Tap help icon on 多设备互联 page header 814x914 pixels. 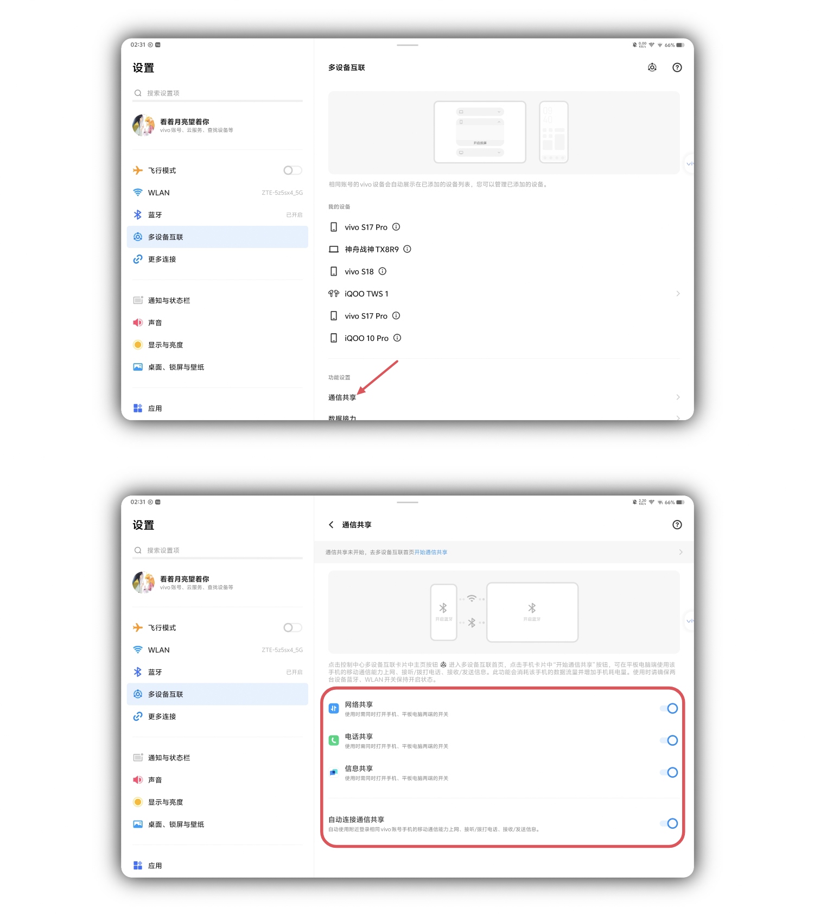(x=677, y=67)
